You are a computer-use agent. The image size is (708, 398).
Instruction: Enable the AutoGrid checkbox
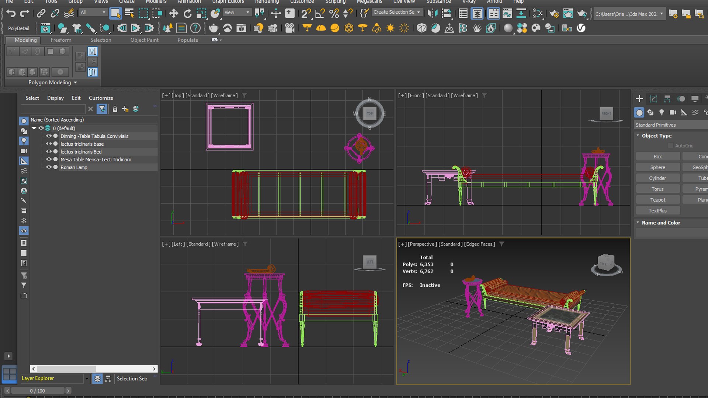pyautogui.click(x=671, y=146)
